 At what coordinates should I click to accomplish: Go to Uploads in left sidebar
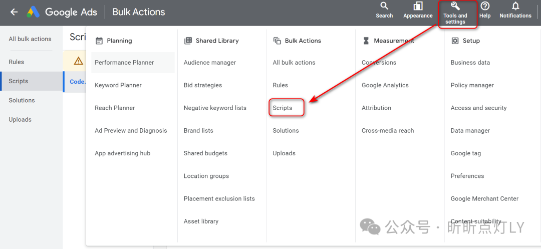[20, 120]
